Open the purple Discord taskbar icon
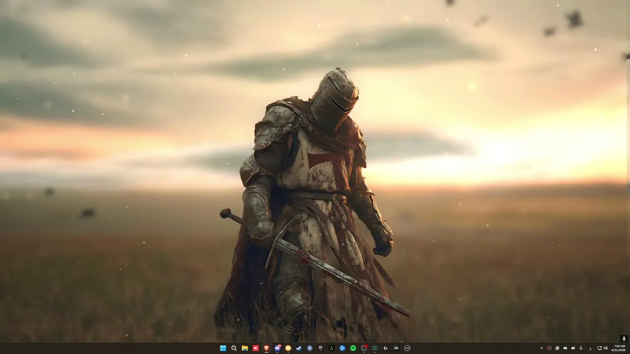Viewport: 630px width, 354px height. click(x=277, y=348)
